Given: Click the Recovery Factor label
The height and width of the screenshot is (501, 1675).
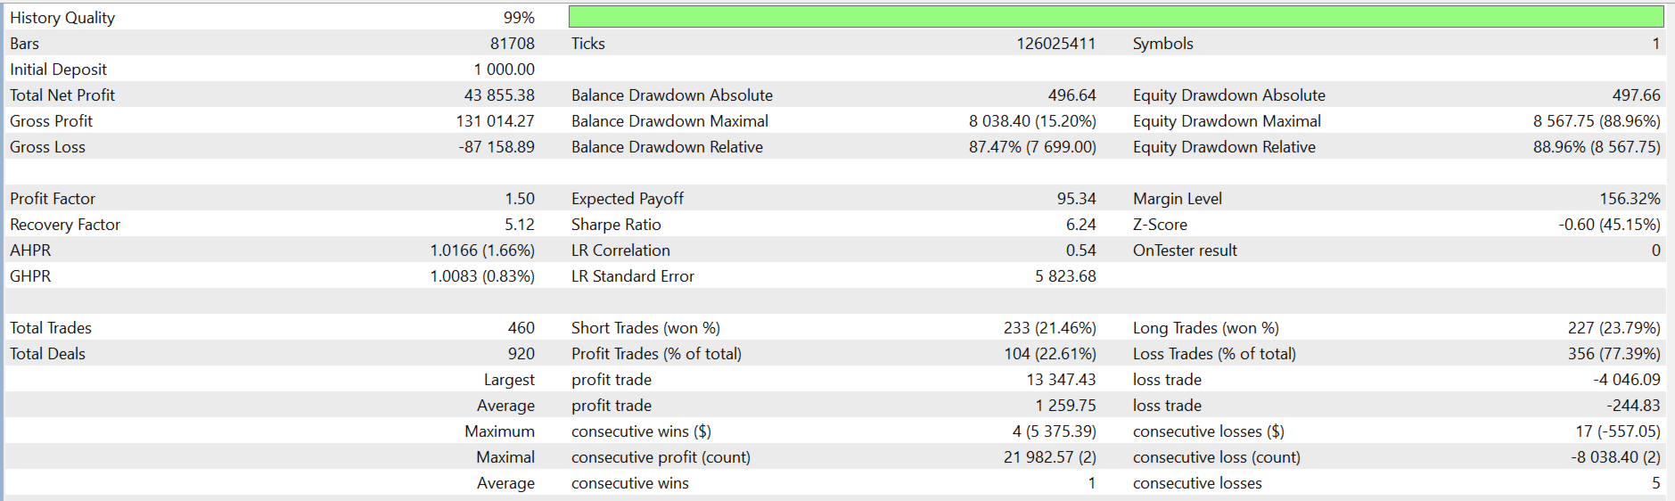Looking at the screenshot, I should point(64,225).
